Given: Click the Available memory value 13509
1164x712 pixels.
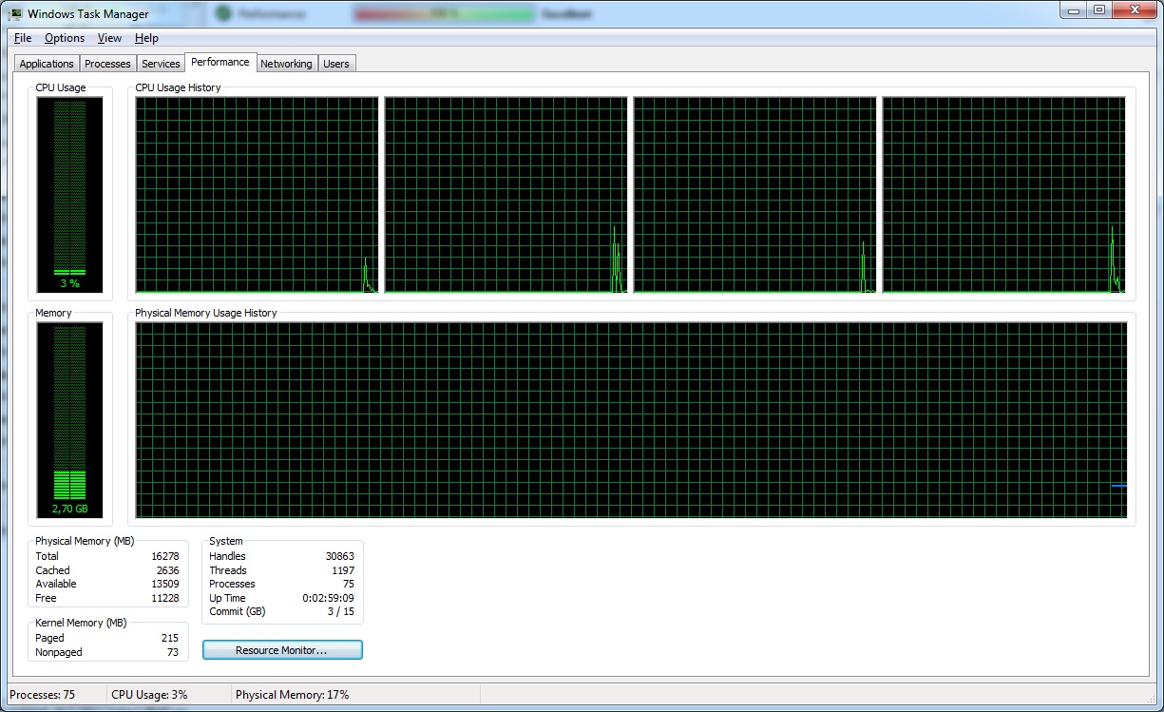Looking at the screenshot, I should [x=165, y=584].
